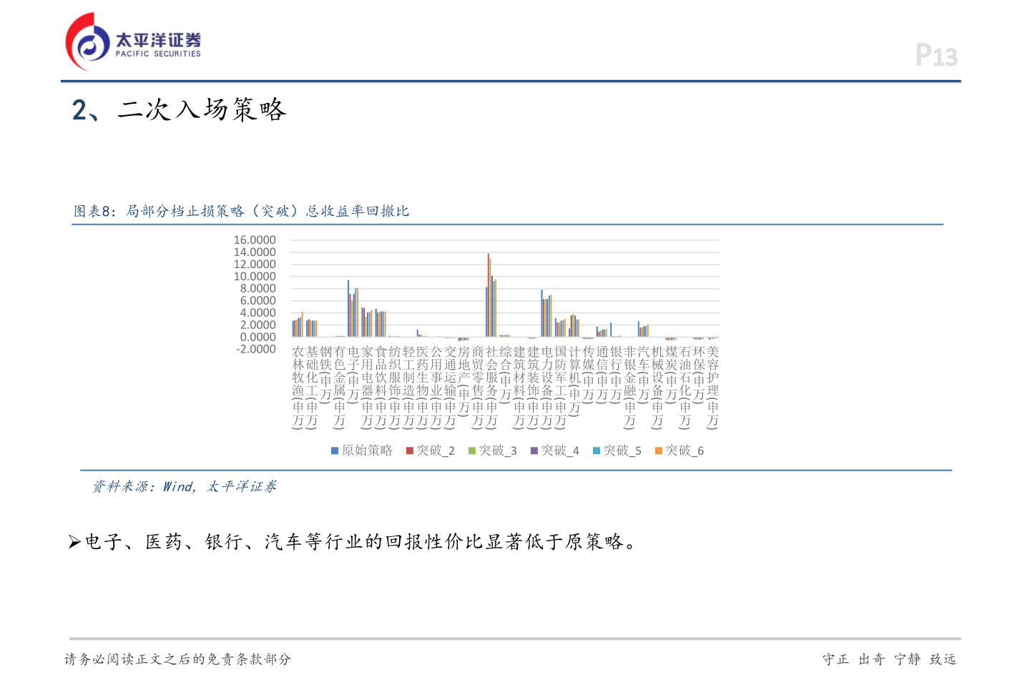Click the 社会服务 x-axis category label
The image size is (1030, 690).
point(491,387)
